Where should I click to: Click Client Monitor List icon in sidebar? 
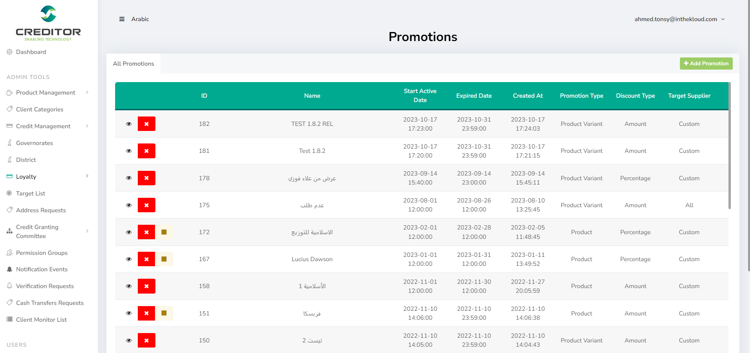[9, 320]
